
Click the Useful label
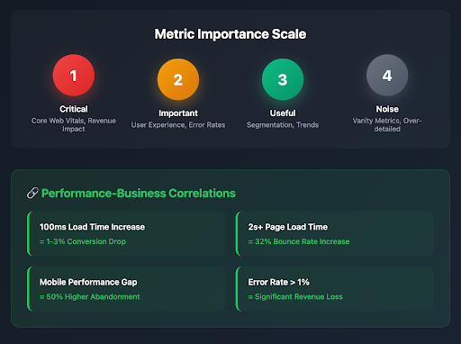click(x=283, y=113)
